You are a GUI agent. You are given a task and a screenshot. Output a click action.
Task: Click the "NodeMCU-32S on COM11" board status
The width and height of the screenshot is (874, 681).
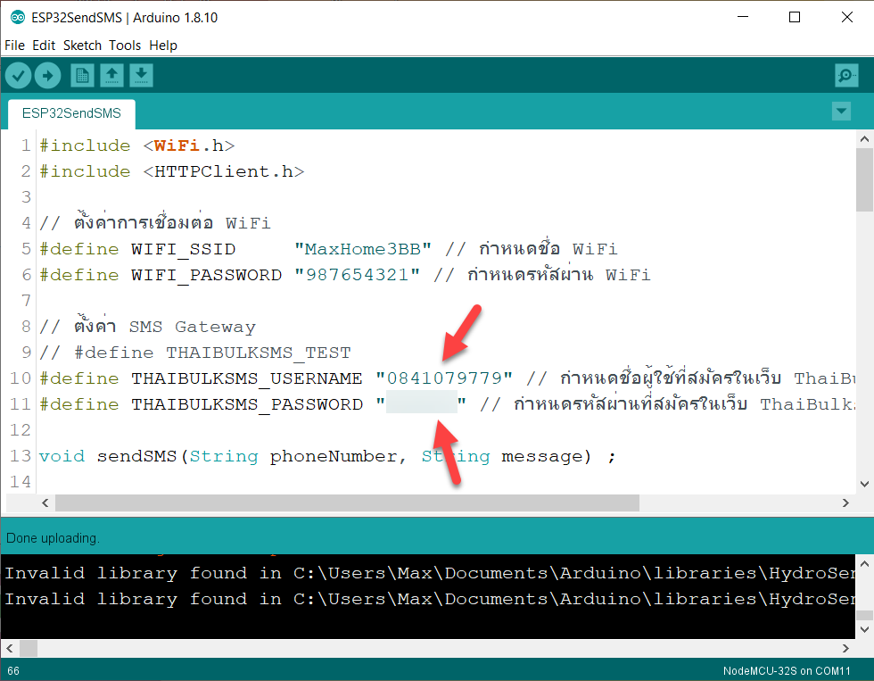pos(787,671)
